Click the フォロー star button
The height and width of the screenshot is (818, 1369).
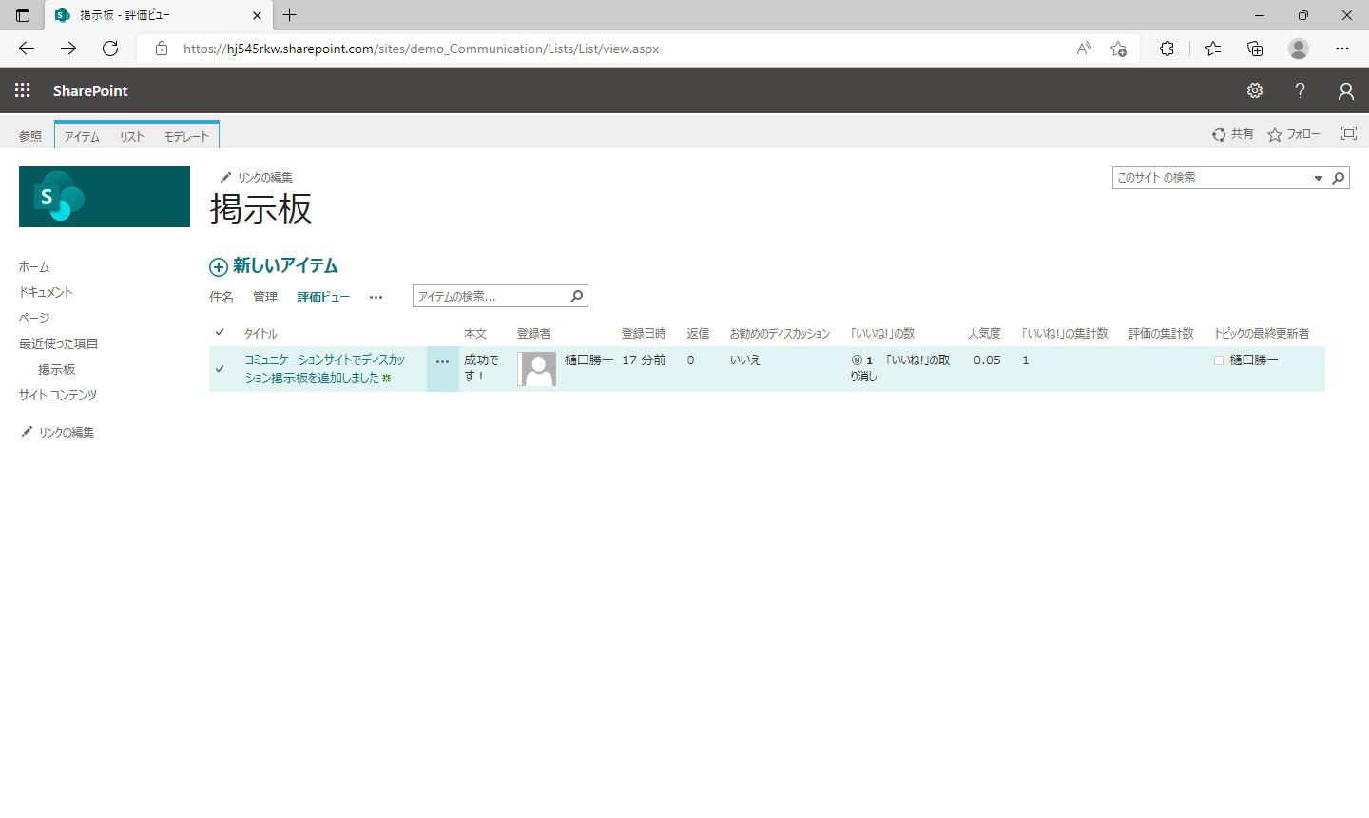click(1294, 134)
